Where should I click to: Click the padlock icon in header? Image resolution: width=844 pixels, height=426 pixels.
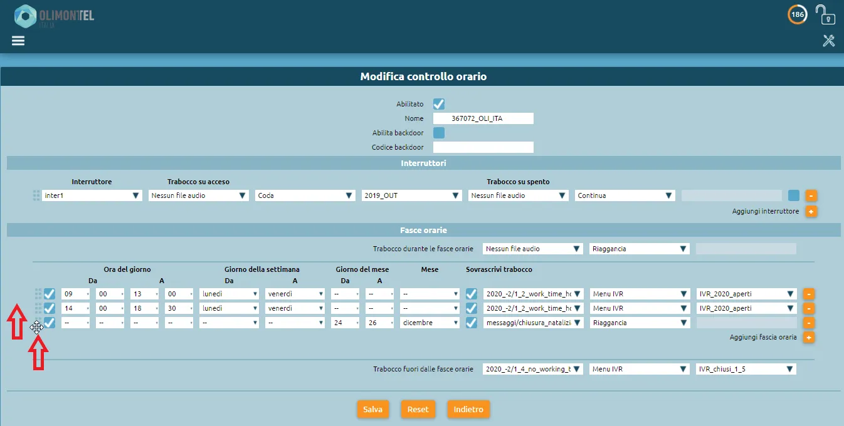pyautogui.click(x=825, y=14)
